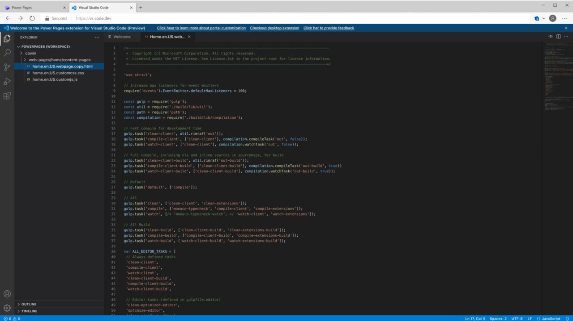Collapse the web-pages/home/content-pages folder

(x=59, y=60)
